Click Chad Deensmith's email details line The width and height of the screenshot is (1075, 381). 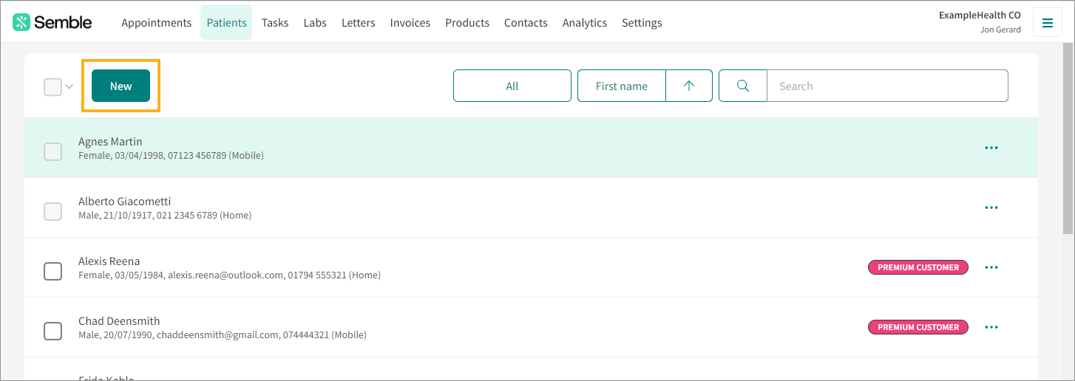pos(222,335)
